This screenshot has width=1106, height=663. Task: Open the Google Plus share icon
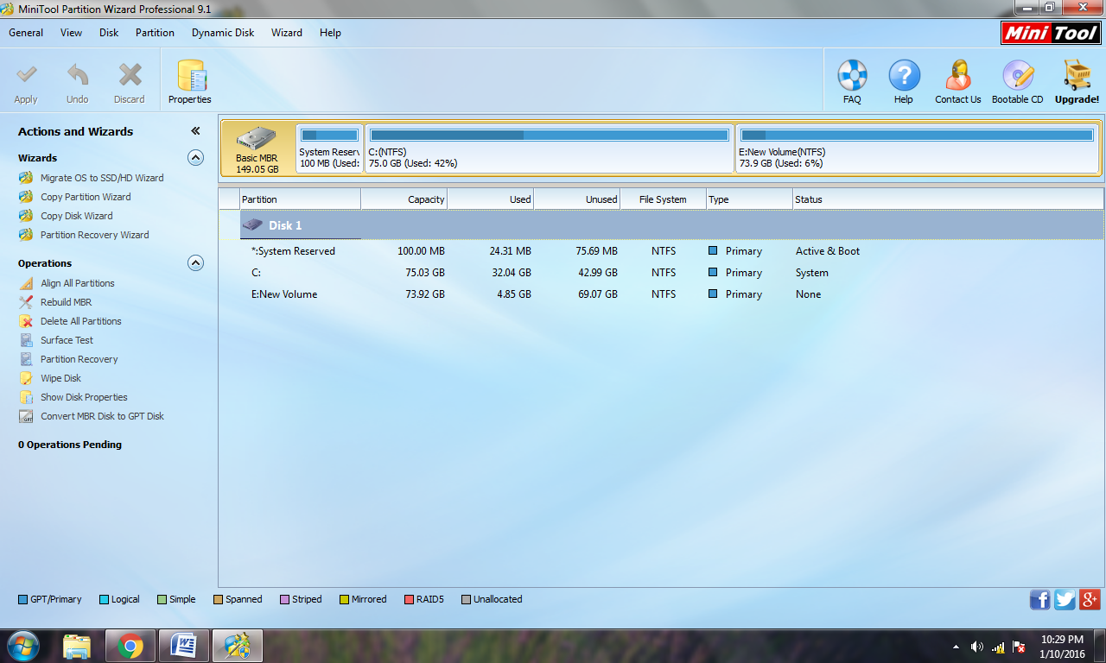click(1090, 600)
